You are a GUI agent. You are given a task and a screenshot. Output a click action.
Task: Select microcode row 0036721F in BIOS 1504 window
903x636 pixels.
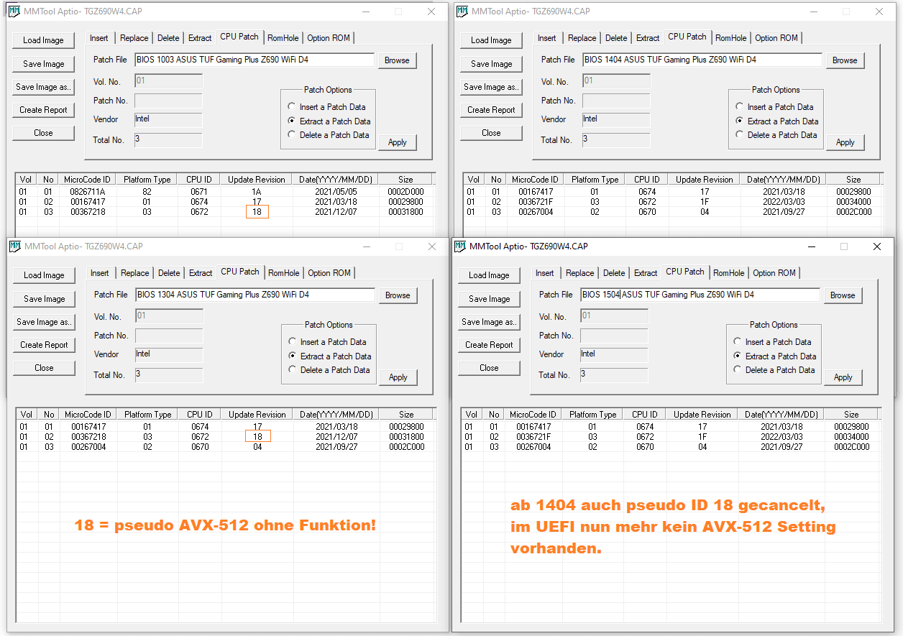click(669, 437)
